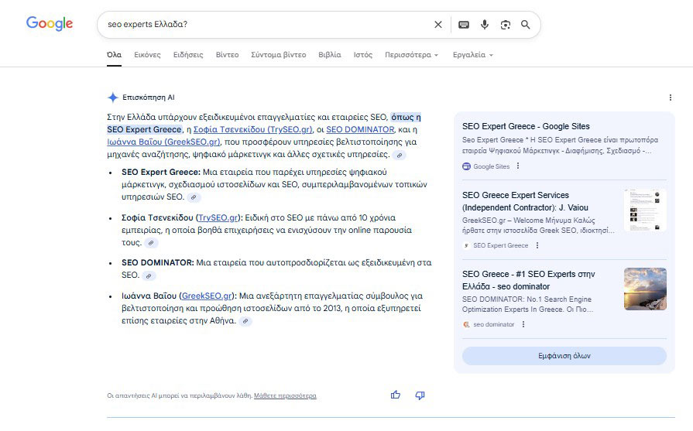The width and height of the screenshot is (693, 431).
Task: Open options menu for seo dominator source
Action: click(523, 324)
